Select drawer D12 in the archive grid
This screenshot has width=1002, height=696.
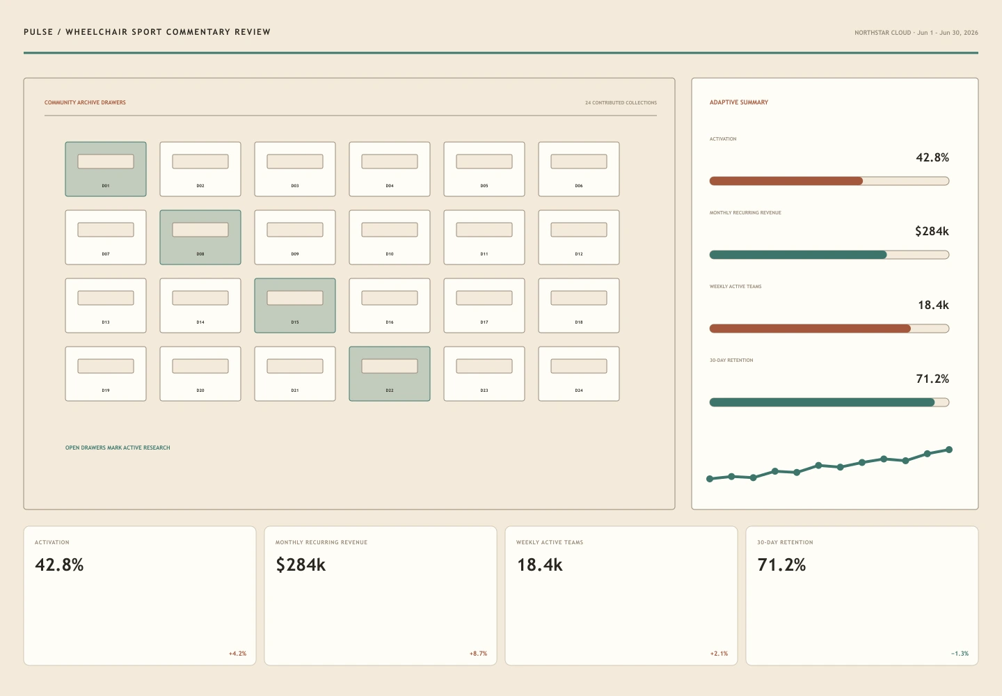coord(579,237)
